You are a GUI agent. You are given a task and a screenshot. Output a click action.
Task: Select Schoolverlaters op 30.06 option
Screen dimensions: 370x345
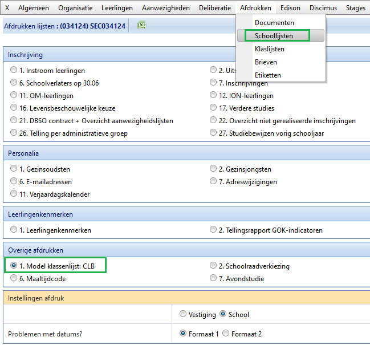coord(14,83)
